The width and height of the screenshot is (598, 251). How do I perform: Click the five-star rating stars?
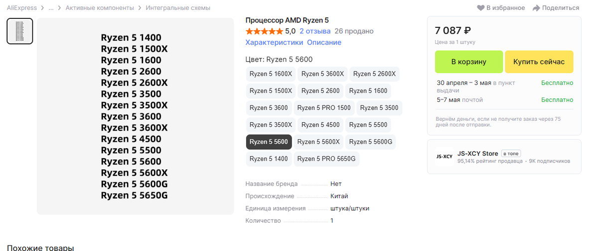pyautogui.click(x=264, y=31)
